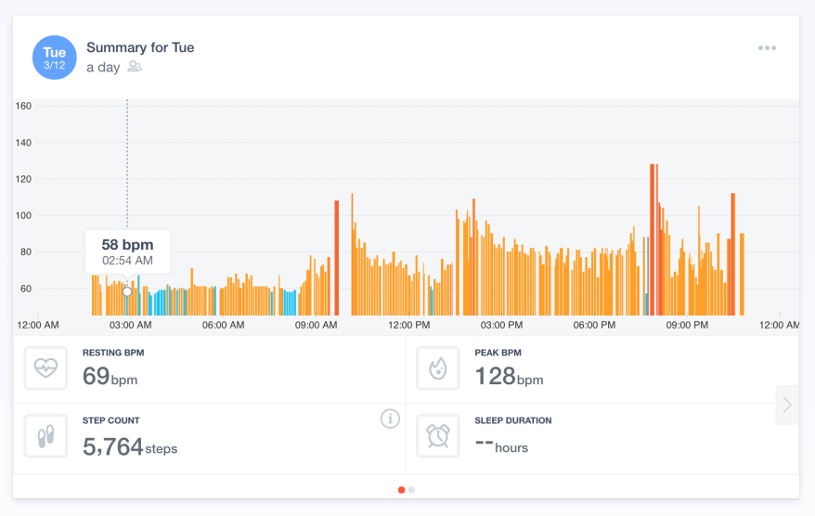The image size is (815, 516).
Task: Click the people icon beside "a day"
Action: click(x=135, y=67)
